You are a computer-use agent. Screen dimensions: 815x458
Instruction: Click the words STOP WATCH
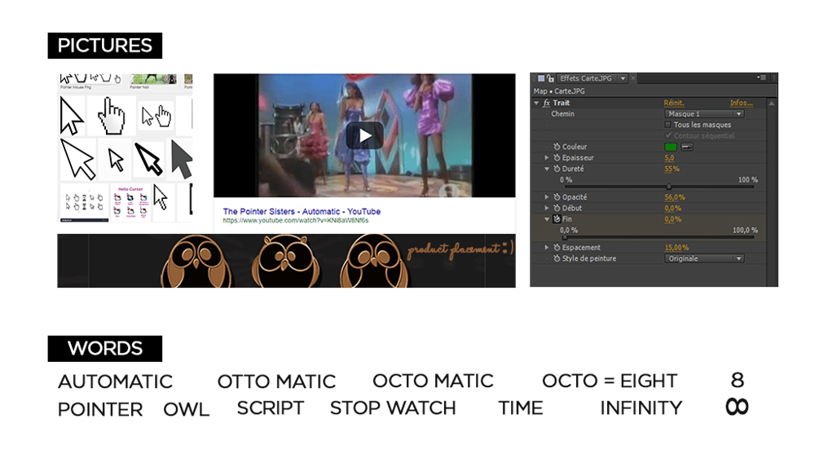point(393,408)
